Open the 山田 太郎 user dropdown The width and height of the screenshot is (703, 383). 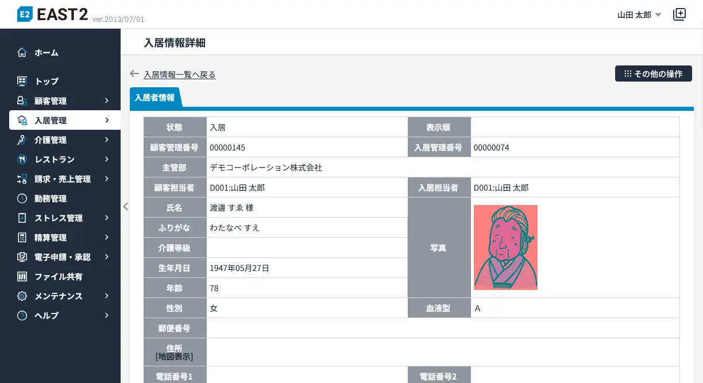[x=639, y=15]
